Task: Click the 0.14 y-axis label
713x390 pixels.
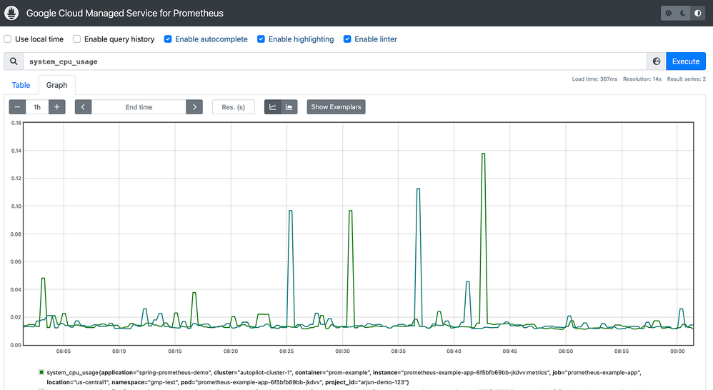Action: tap(16, 151)
